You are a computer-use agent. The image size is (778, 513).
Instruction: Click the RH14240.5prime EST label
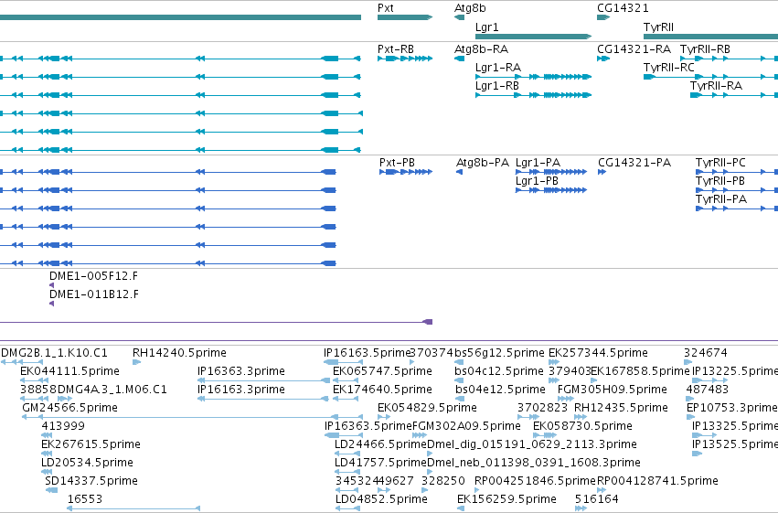click(x=179, y=353)
